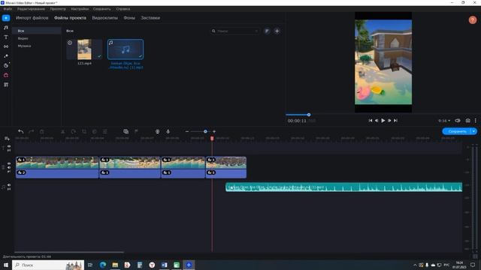Click the Add marker flag icon

click(x=136, y=132)
